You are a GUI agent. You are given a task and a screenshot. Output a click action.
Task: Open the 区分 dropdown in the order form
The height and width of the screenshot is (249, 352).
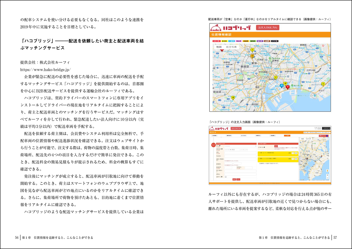241,146
